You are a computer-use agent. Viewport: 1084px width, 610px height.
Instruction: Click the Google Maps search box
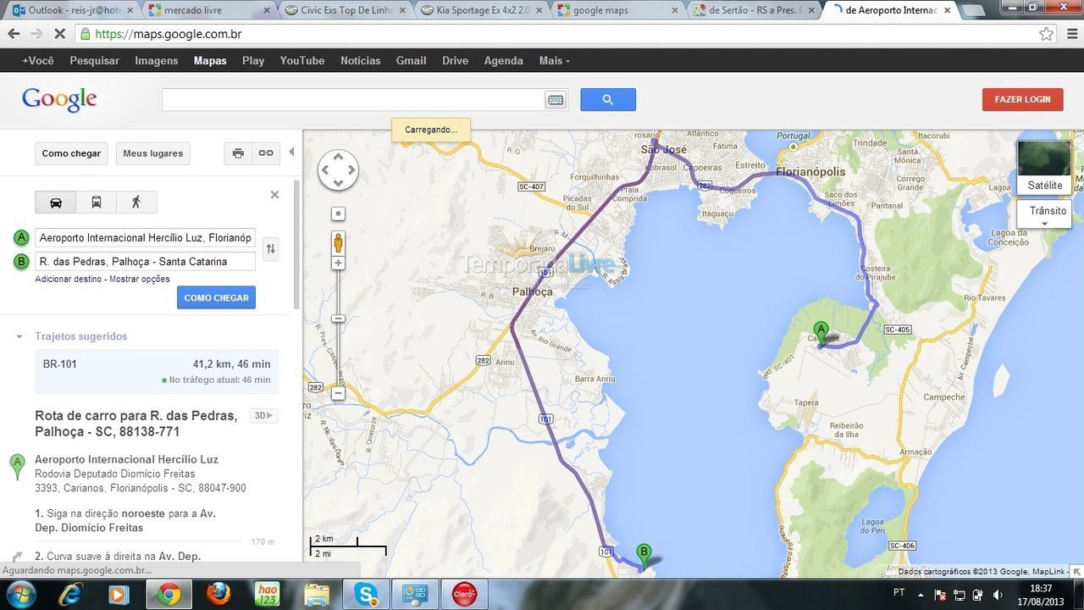(353, 100)
